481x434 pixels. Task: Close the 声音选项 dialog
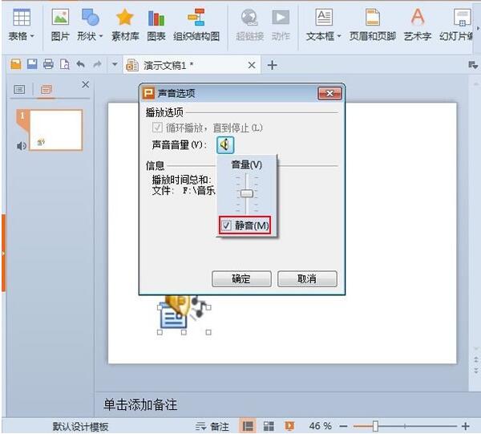click(329, 93)
